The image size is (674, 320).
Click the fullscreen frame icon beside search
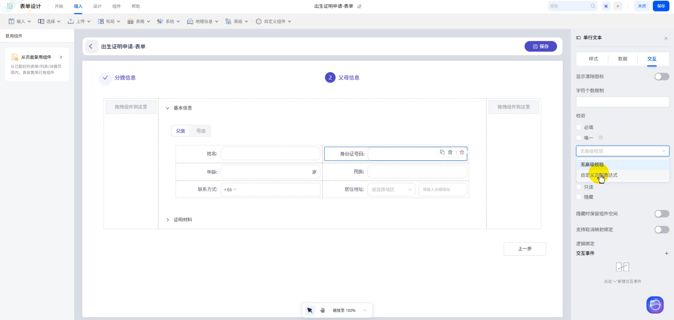click(x=606, y=6)
